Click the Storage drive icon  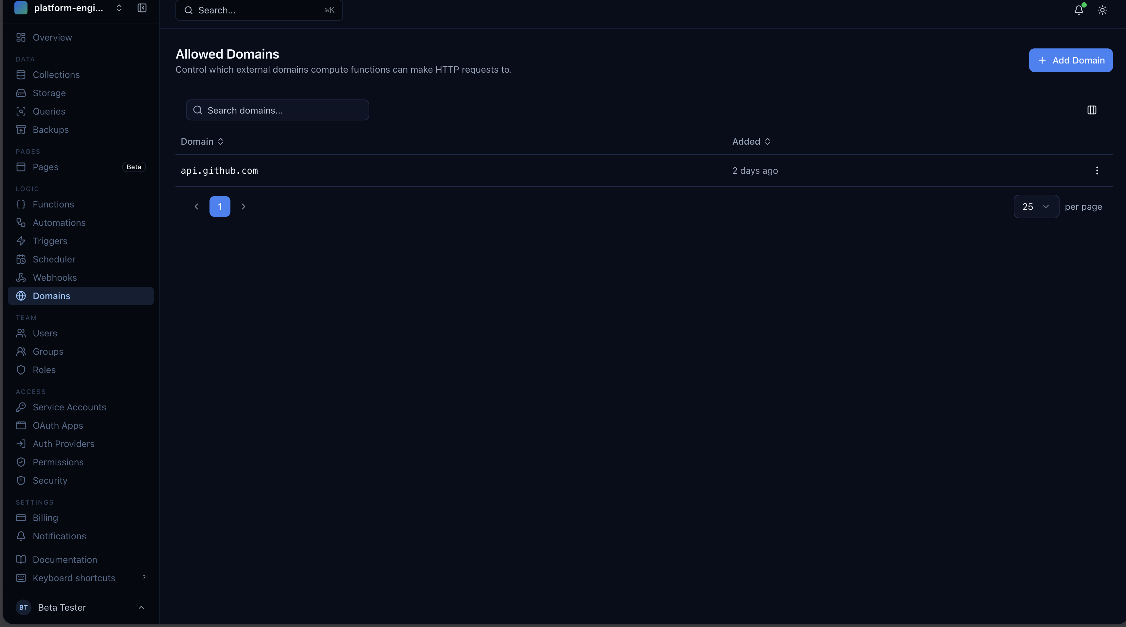[21, 93]
